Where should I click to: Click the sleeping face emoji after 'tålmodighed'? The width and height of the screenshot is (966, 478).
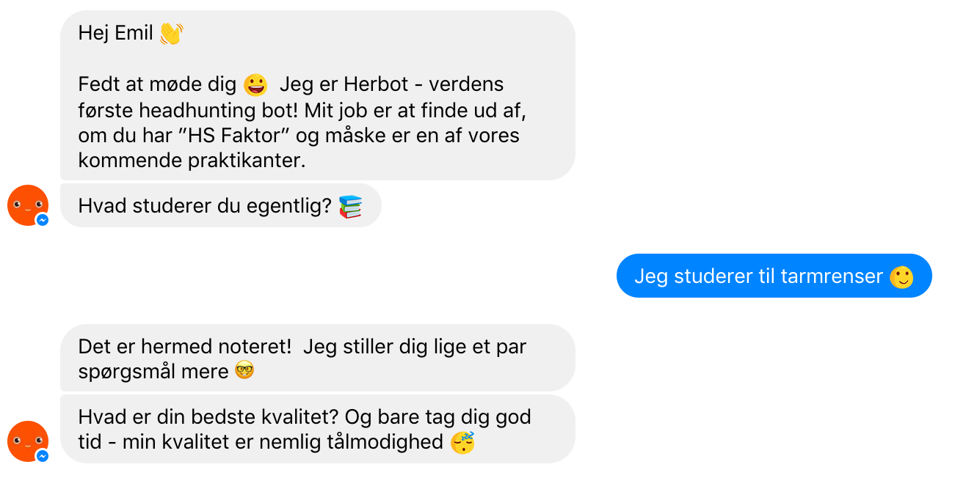pos(462,442)
